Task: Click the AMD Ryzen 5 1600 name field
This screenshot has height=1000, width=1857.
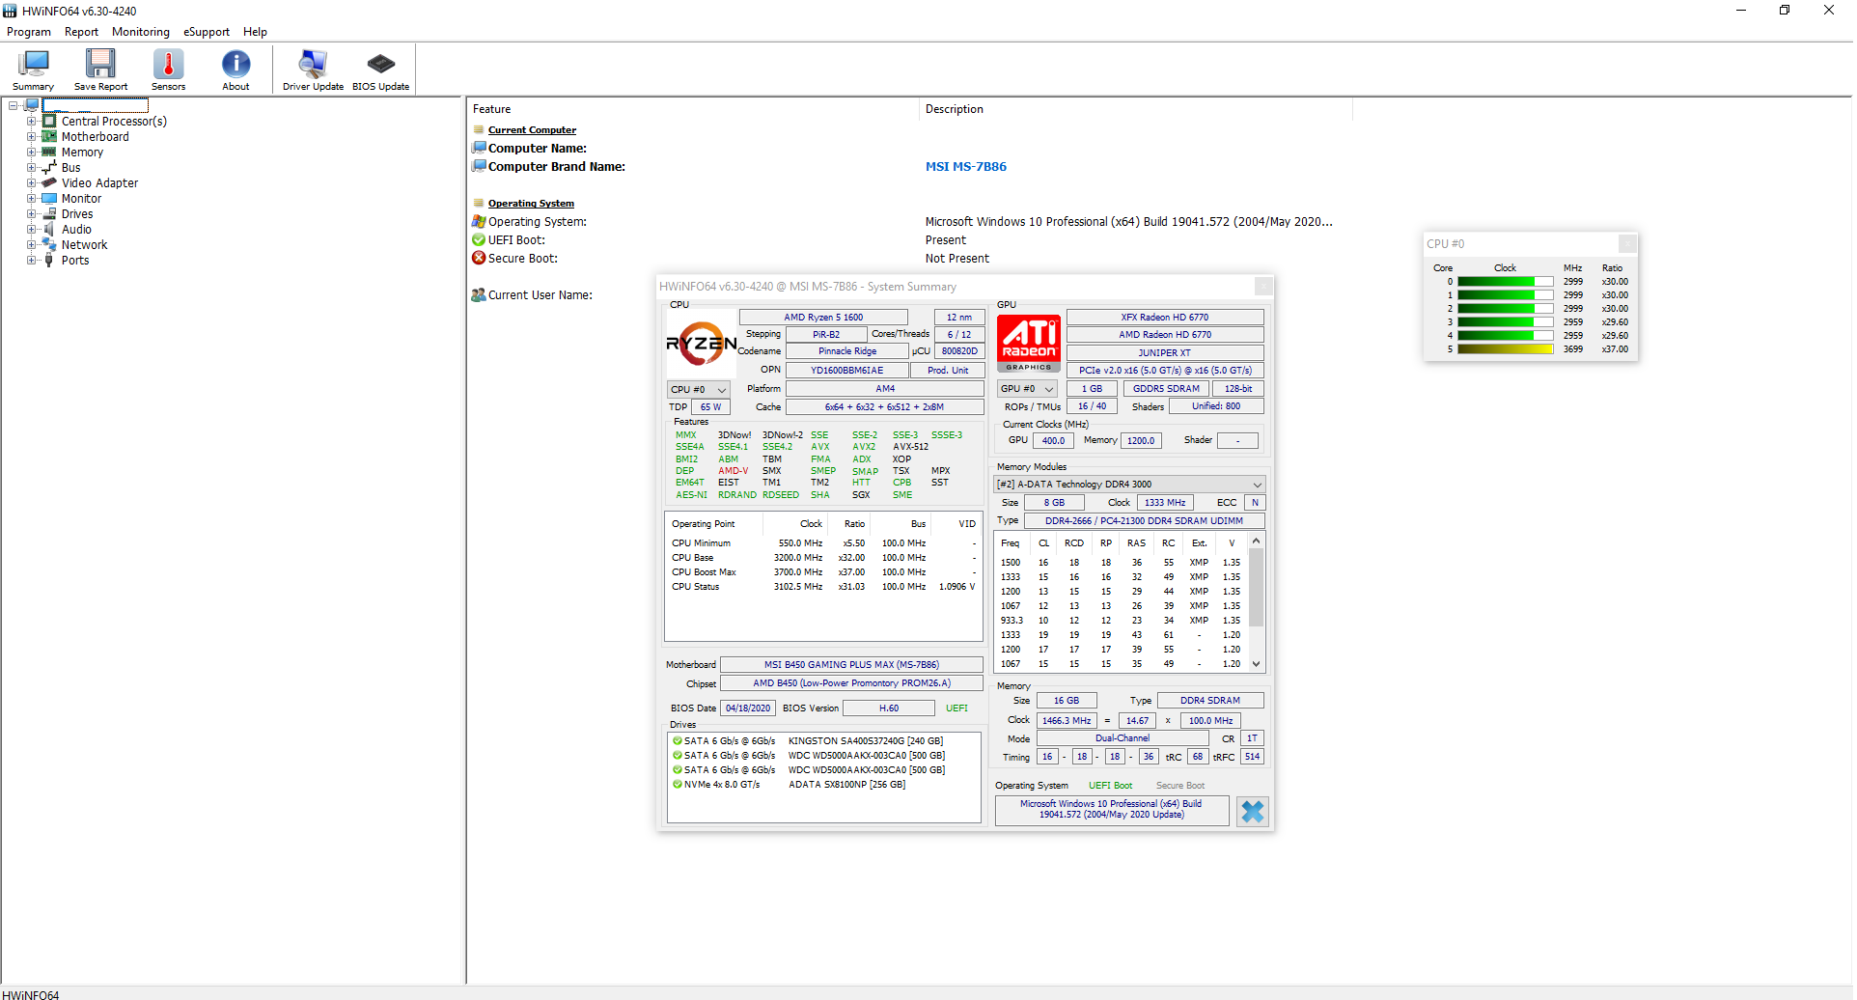Action: tap(823, 318)
